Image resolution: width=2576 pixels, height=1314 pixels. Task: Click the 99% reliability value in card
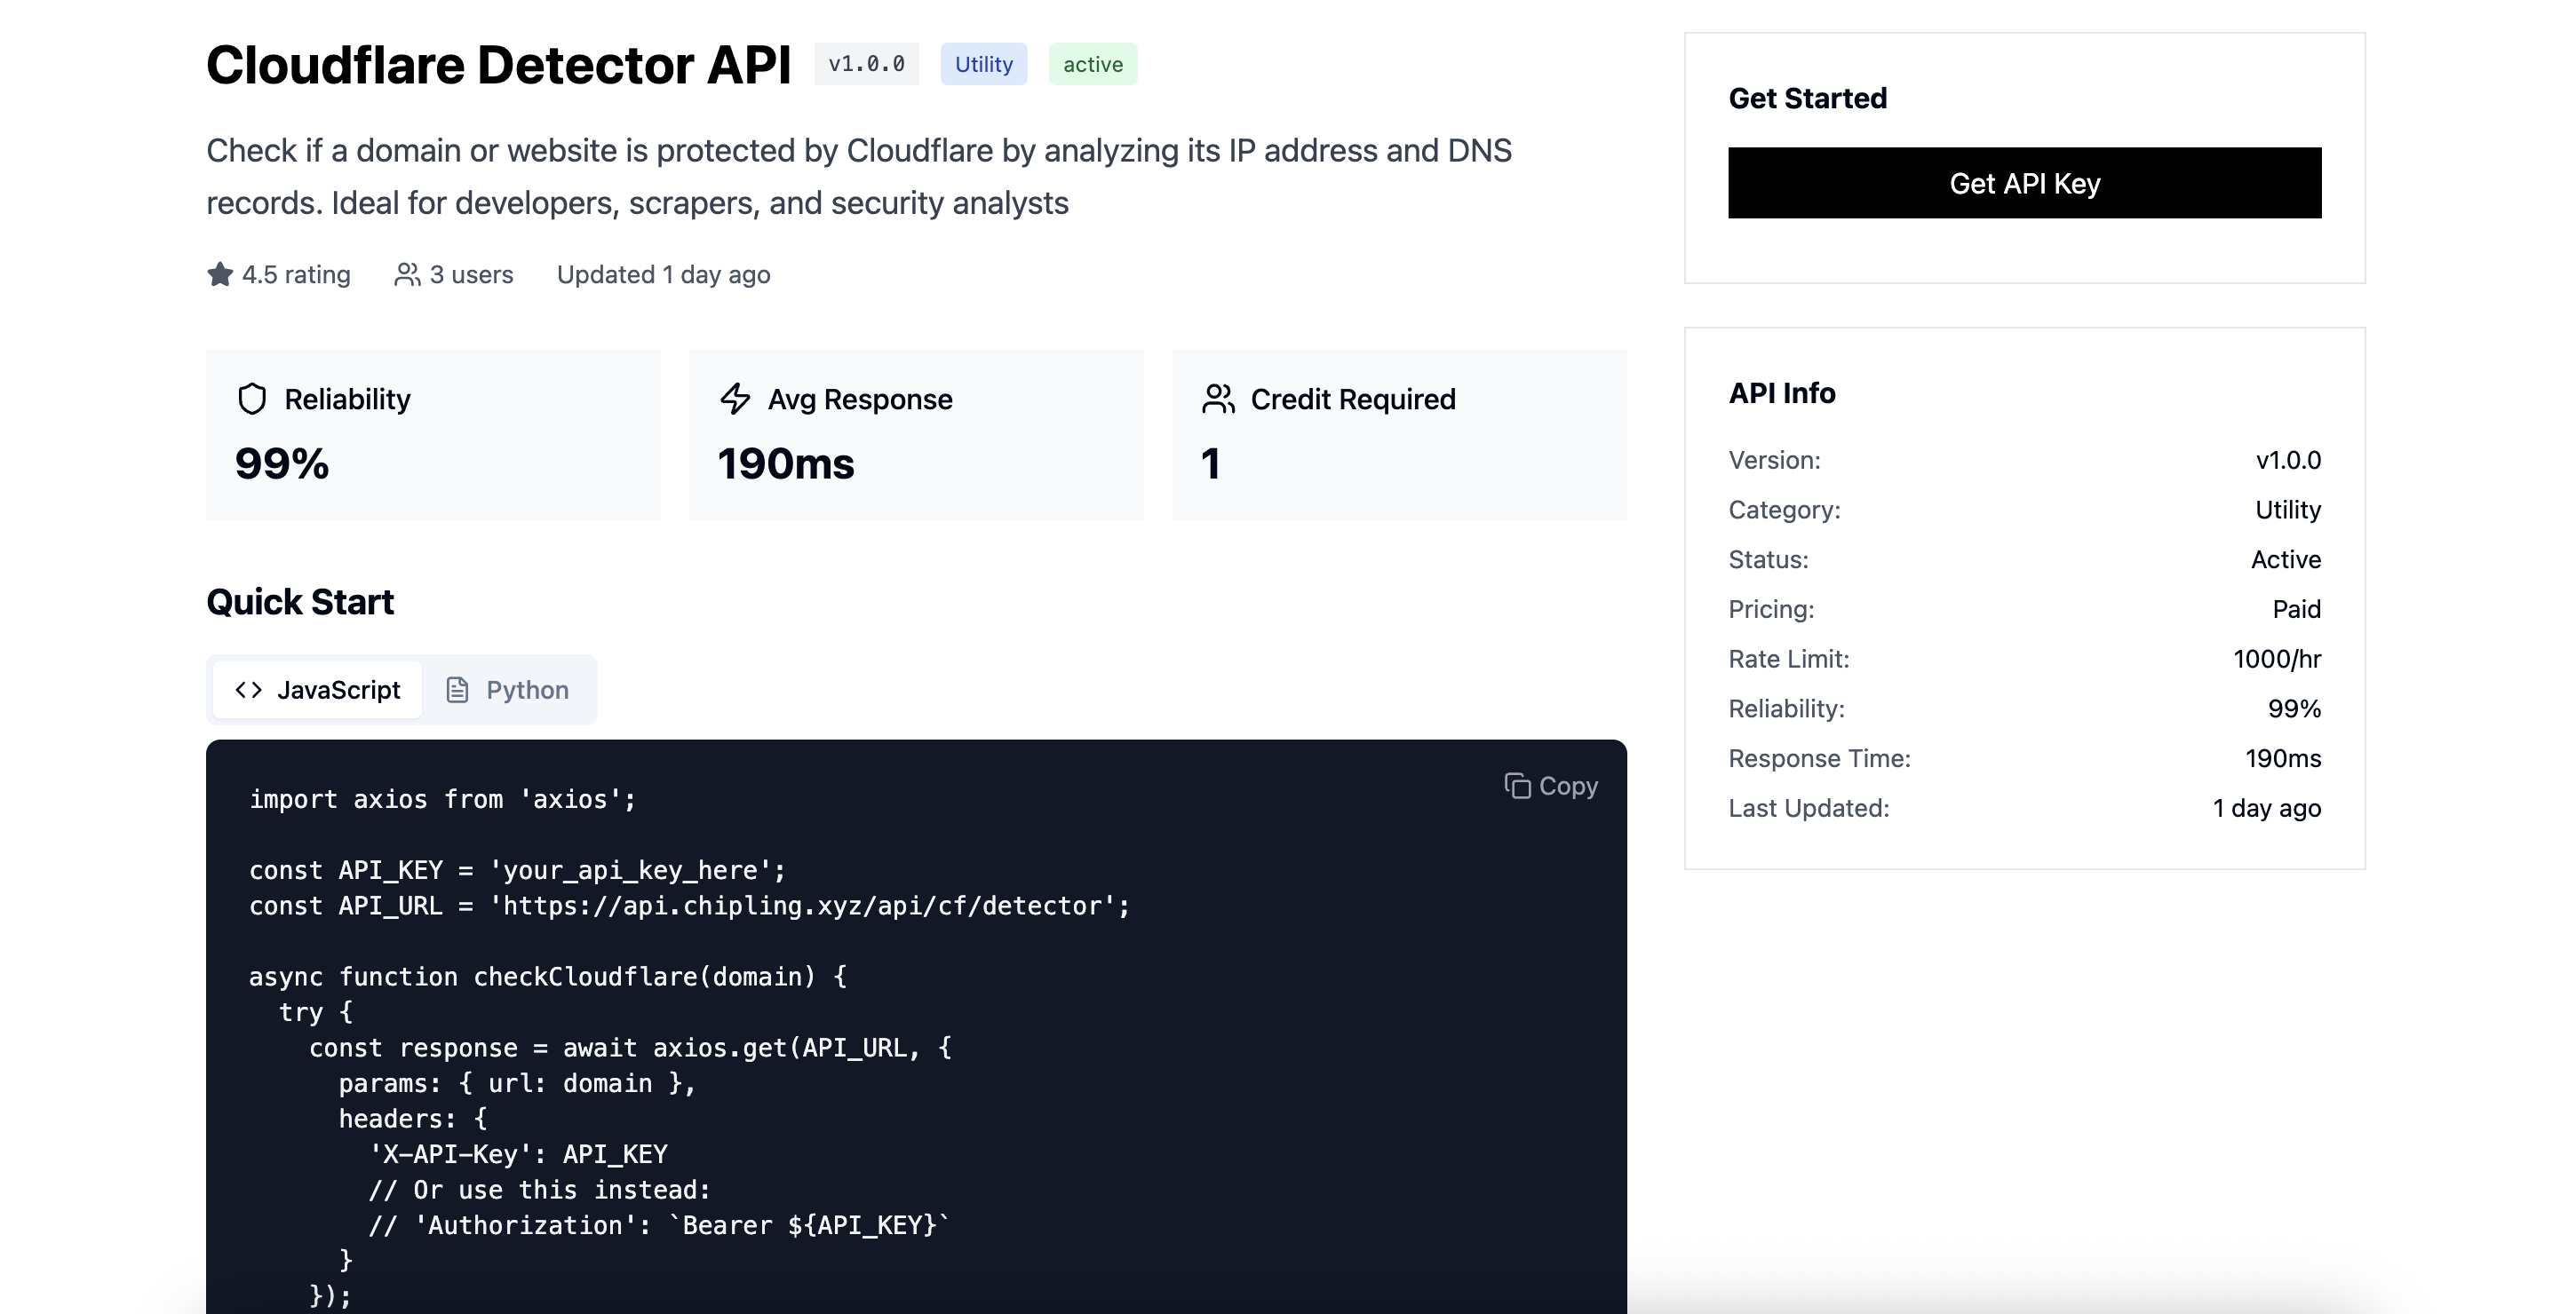[x=282, y=463]
